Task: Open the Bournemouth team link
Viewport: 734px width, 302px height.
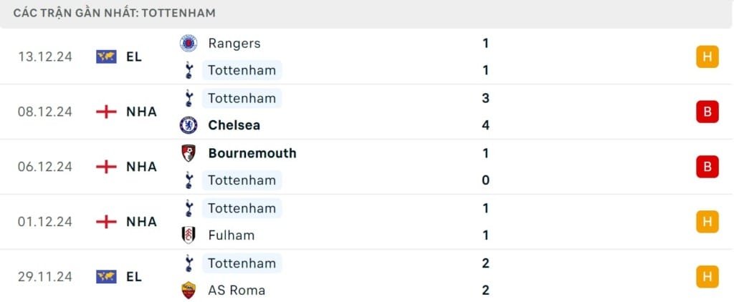Action: coord(252,153)
